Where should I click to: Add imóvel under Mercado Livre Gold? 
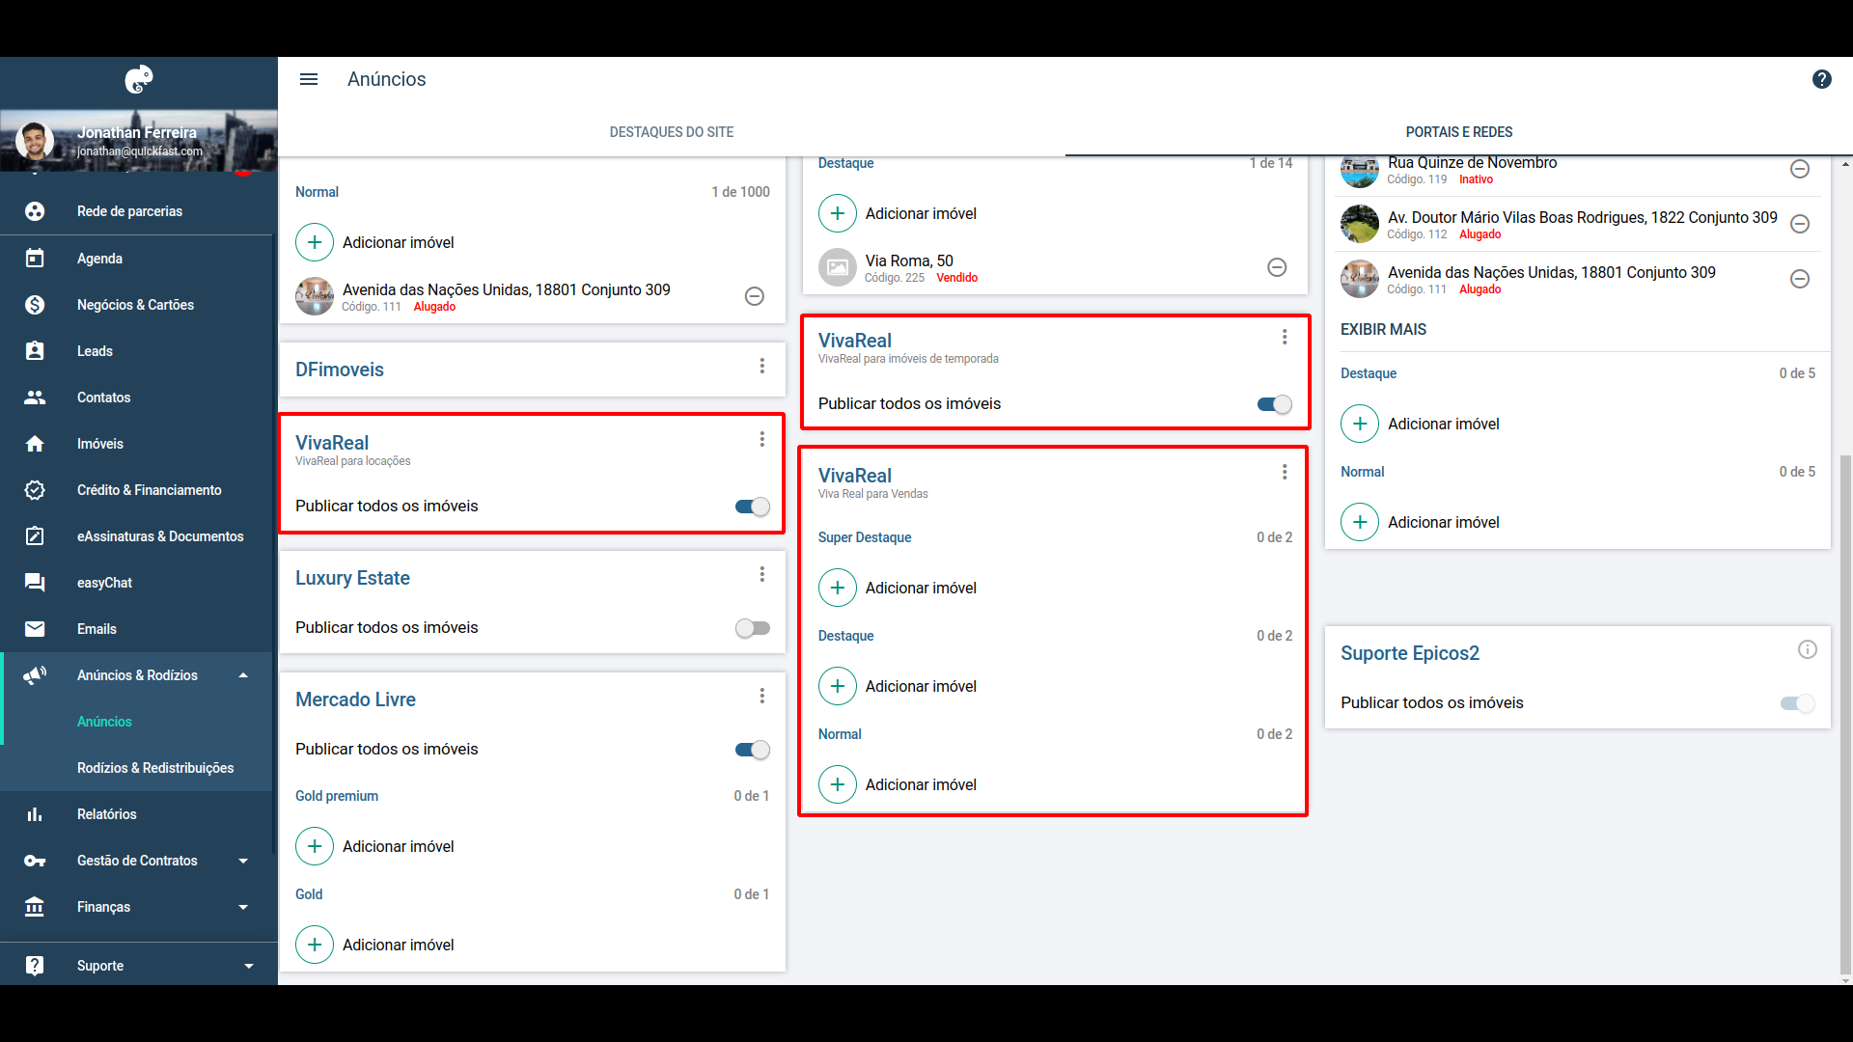coord(315,945)
